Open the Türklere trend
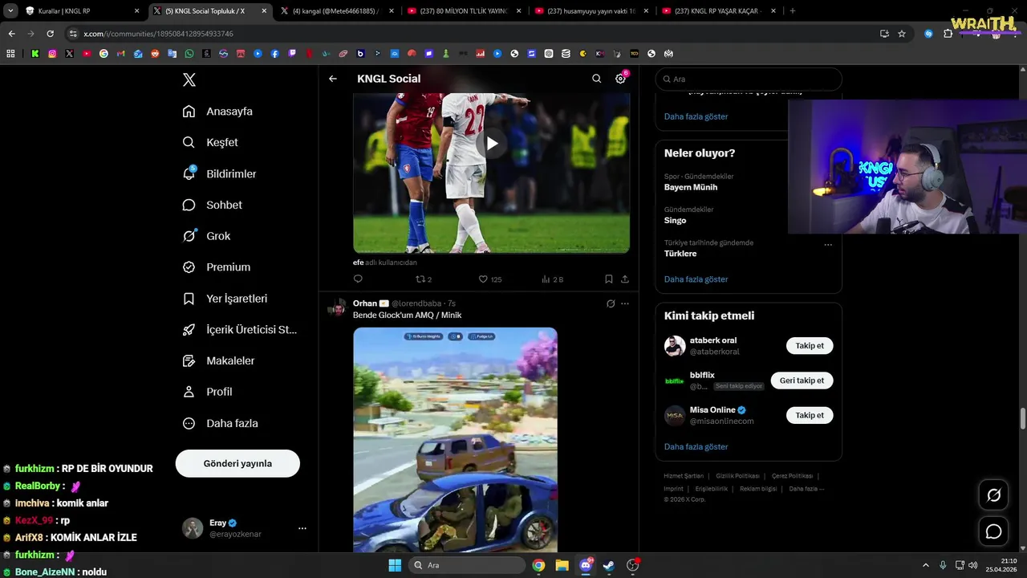Screen dimensions: 1027x578 [x=680, y=254]
